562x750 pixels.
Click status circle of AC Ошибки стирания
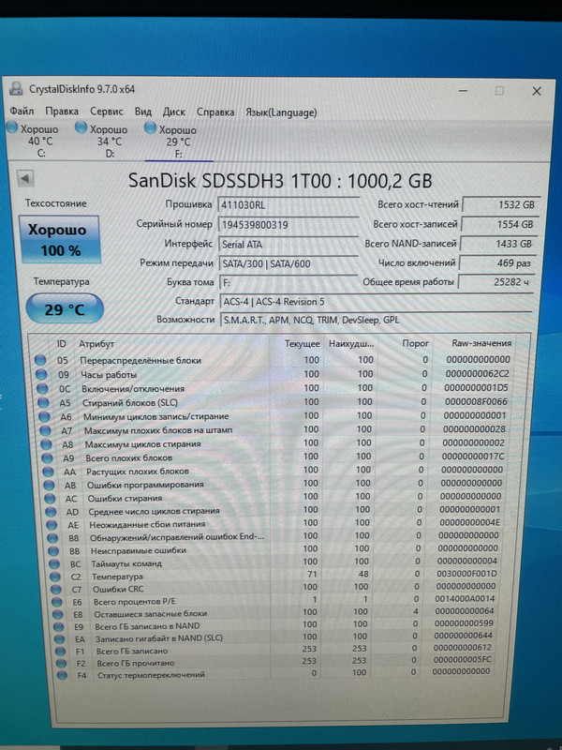tap(50, 499)
